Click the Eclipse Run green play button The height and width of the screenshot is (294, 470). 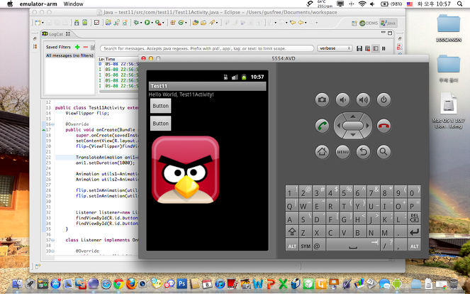(147, 23)
